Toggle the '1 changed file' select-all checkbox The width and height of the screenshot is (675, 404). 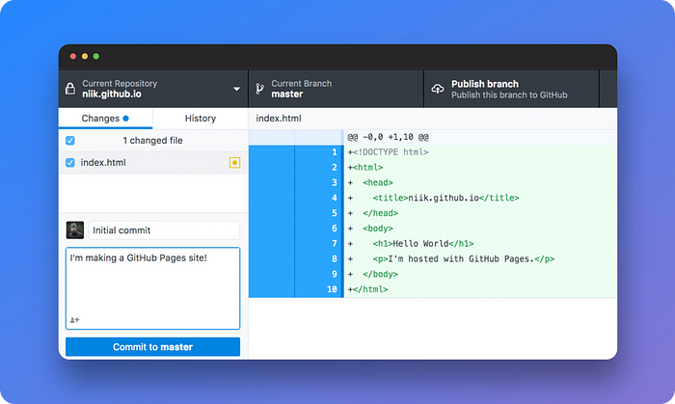click(x=70, y=141)
